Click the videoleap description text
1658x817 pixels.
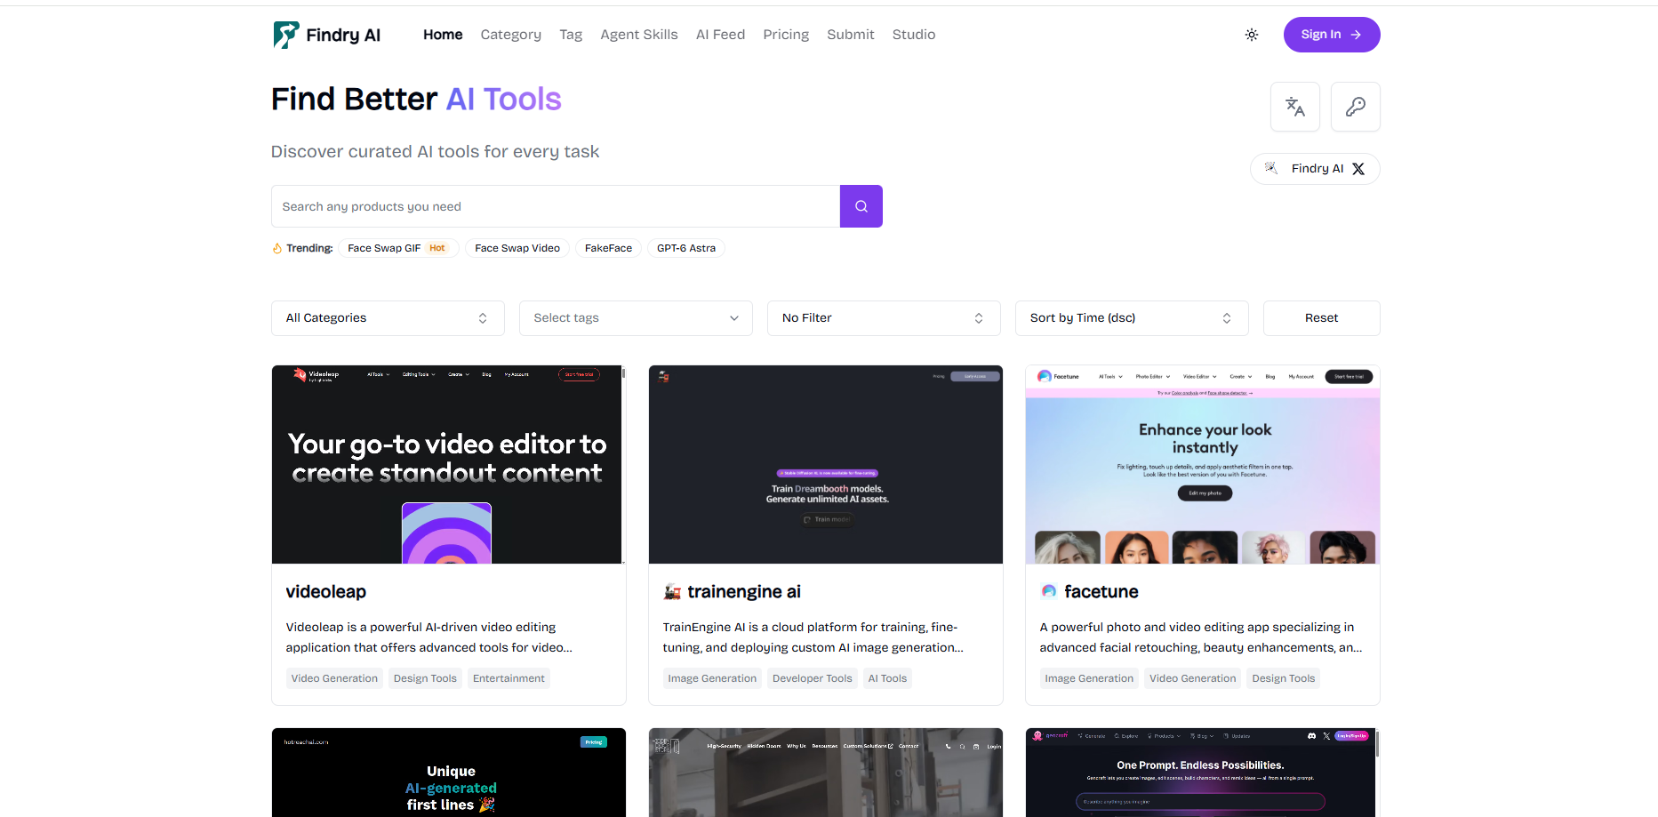429,637
